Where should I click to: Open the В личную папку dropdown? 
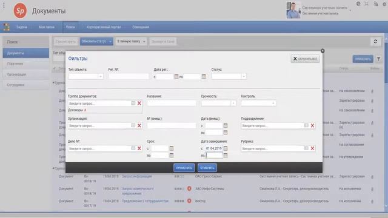tap(144, 42)
